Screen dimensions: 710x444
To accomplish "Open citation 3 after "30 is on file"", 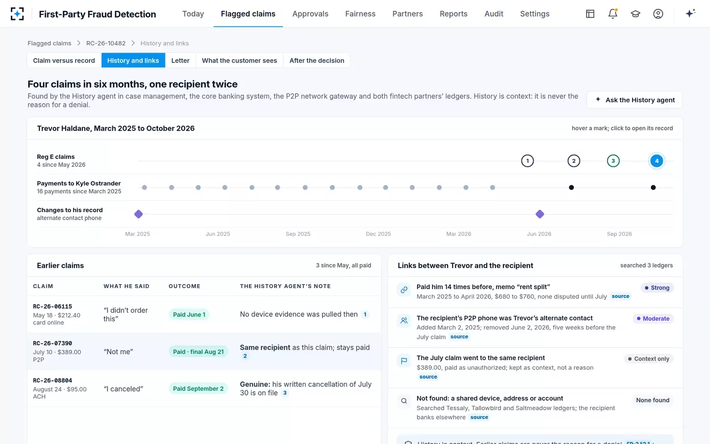I will (285, 393).
